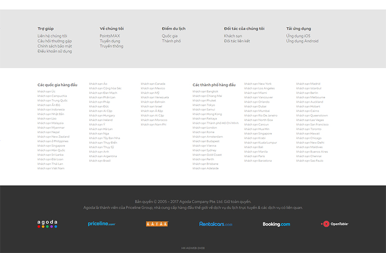The height and width of the screenshot is (253, 386).
Task: Click the 'Ứng dụng Android' link
Action: coord(302,41)
